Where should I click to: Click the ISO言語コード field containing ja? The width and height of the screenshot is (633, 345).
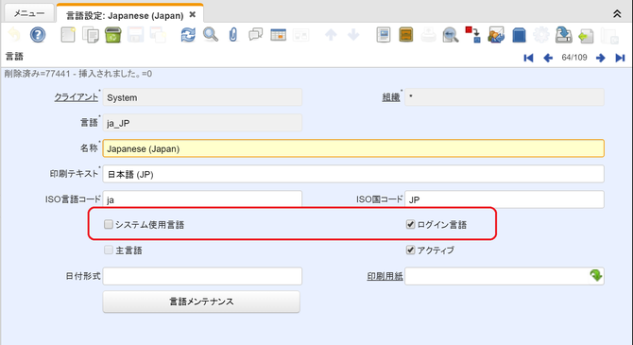pos(202,199)
